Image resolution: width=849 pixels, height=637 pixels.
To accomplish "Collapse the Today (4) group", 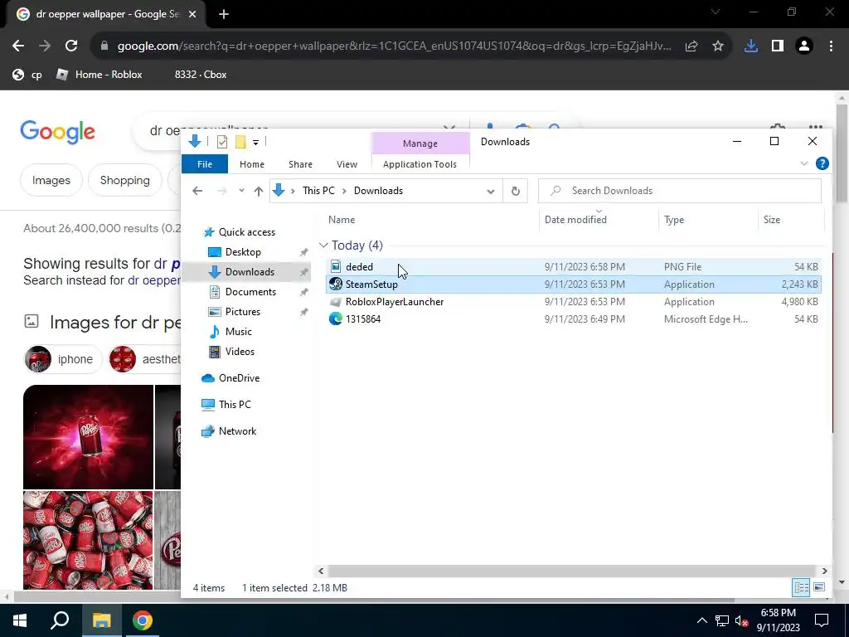I will [324, 246].
